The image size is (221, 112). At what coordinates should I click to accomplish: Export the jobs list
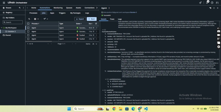(x=80, y=19)
